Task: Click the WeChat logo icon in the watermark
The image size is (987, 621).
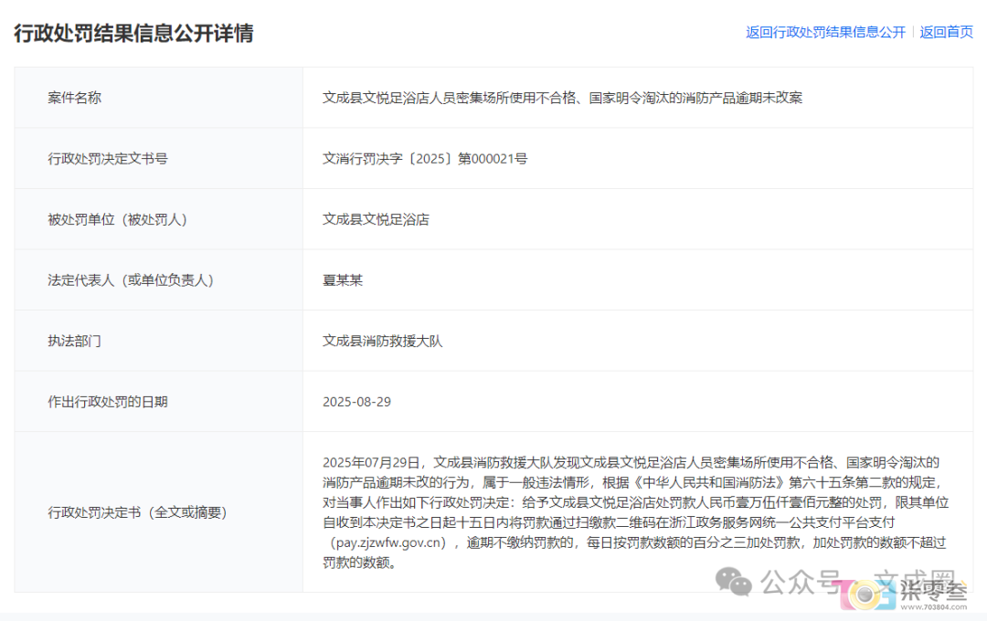Action: tap(735, 581)
